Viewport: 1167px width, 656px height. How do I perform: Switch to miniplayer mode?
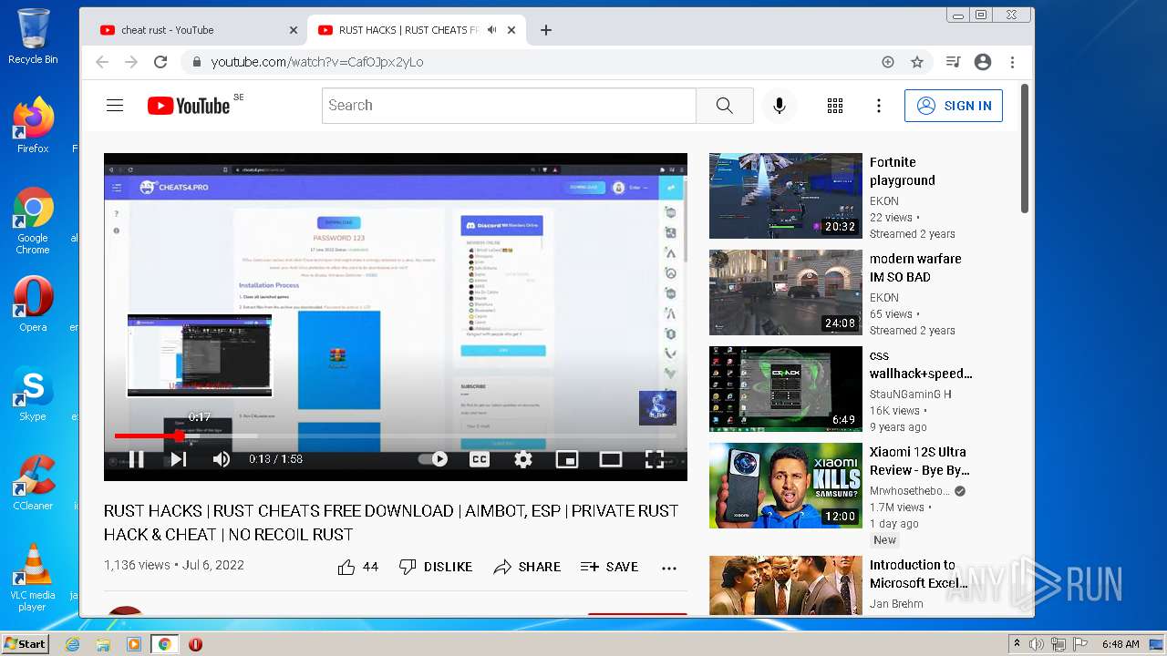567,459
